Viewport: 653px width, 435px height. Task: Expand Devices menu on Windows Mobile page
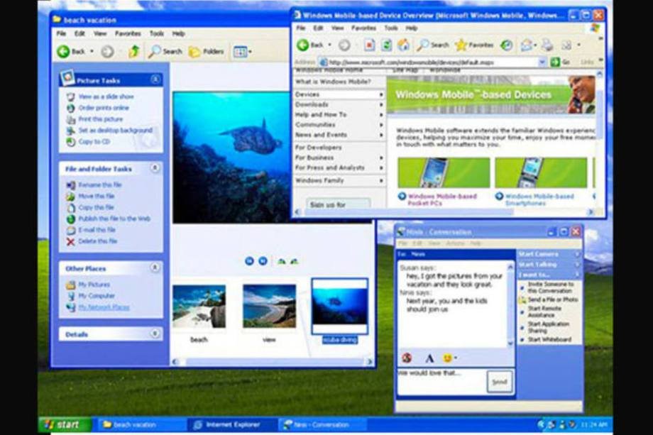[x=339, y=94]
